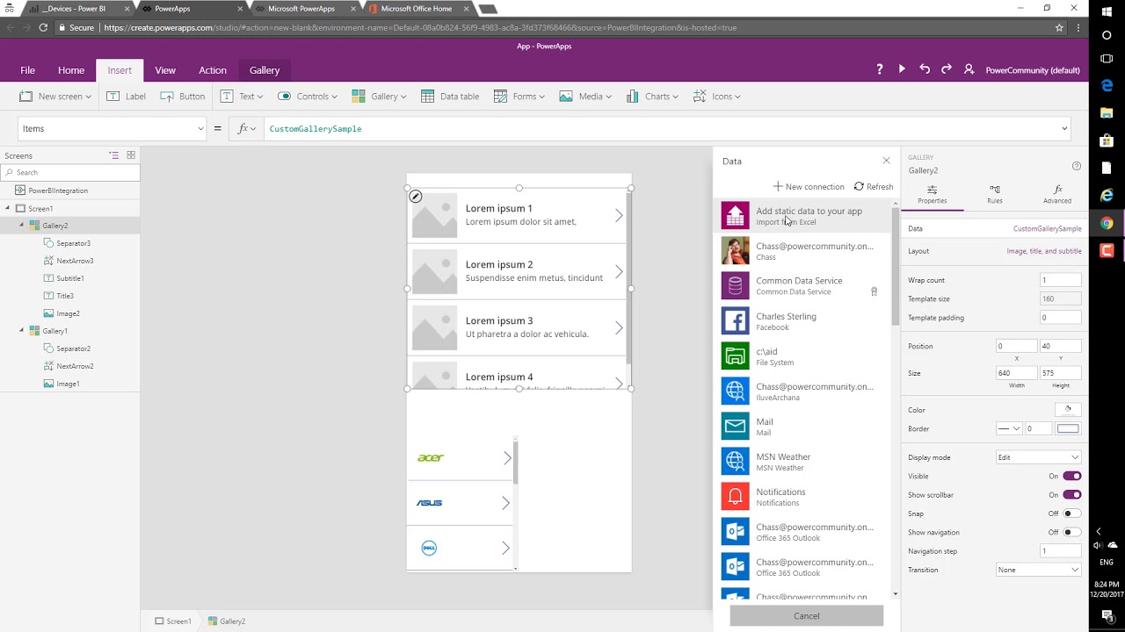Viewport: 1125px width, 632px height.
Task: Toggle the Show navigation switch
Action: [x=1071, y=532]
